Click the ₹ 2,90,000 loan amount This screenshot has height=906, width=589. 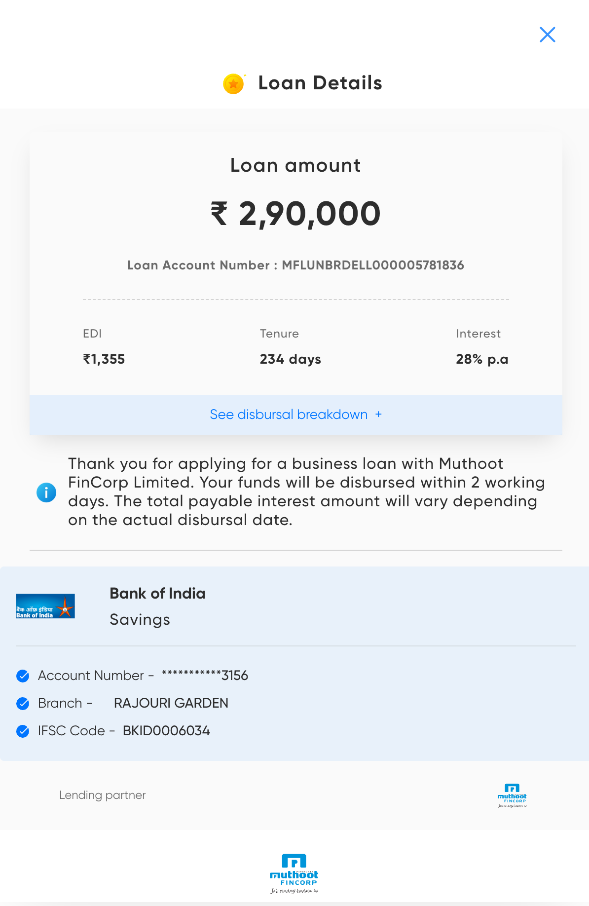tap(295, 214)
